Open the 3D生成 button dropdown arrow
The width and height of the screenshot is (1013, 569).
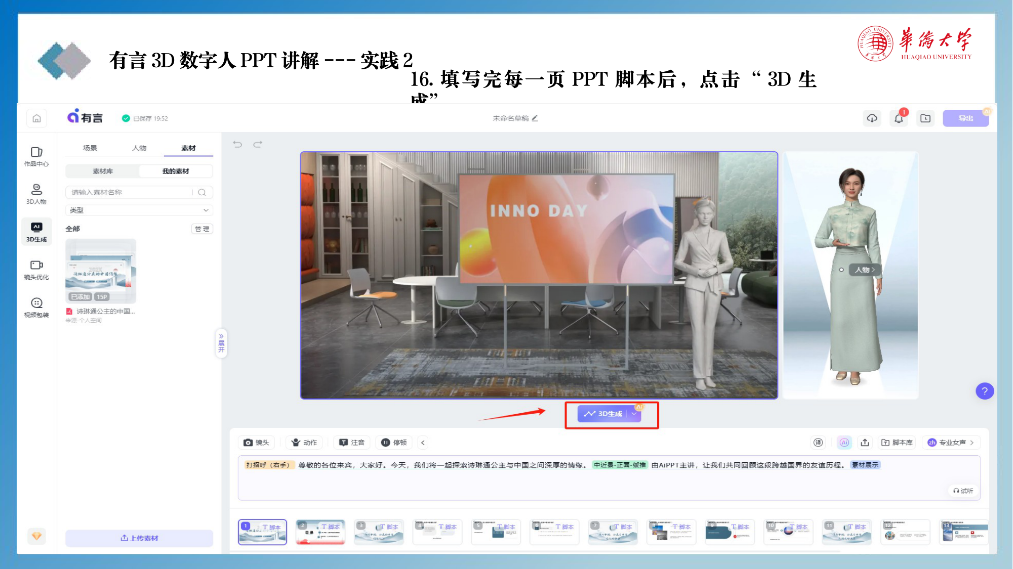(634, 414)
